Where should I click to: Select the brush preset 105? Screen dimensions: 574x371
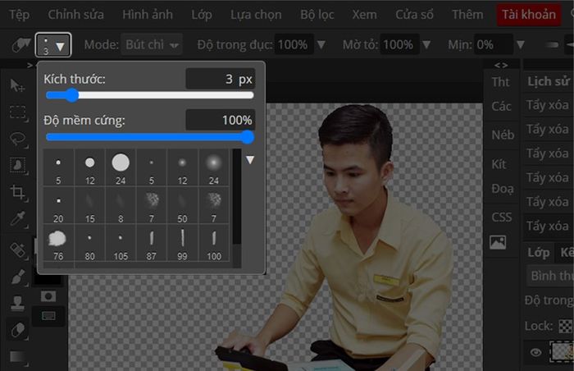tap(121, 243)
